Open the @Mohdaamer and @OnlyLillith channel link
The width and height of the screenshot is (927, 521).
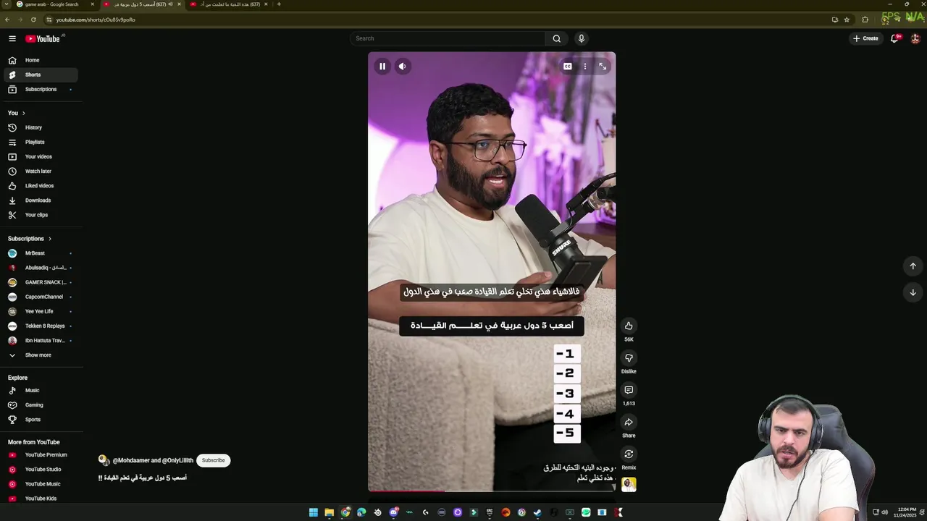click(x=153, y=460)
